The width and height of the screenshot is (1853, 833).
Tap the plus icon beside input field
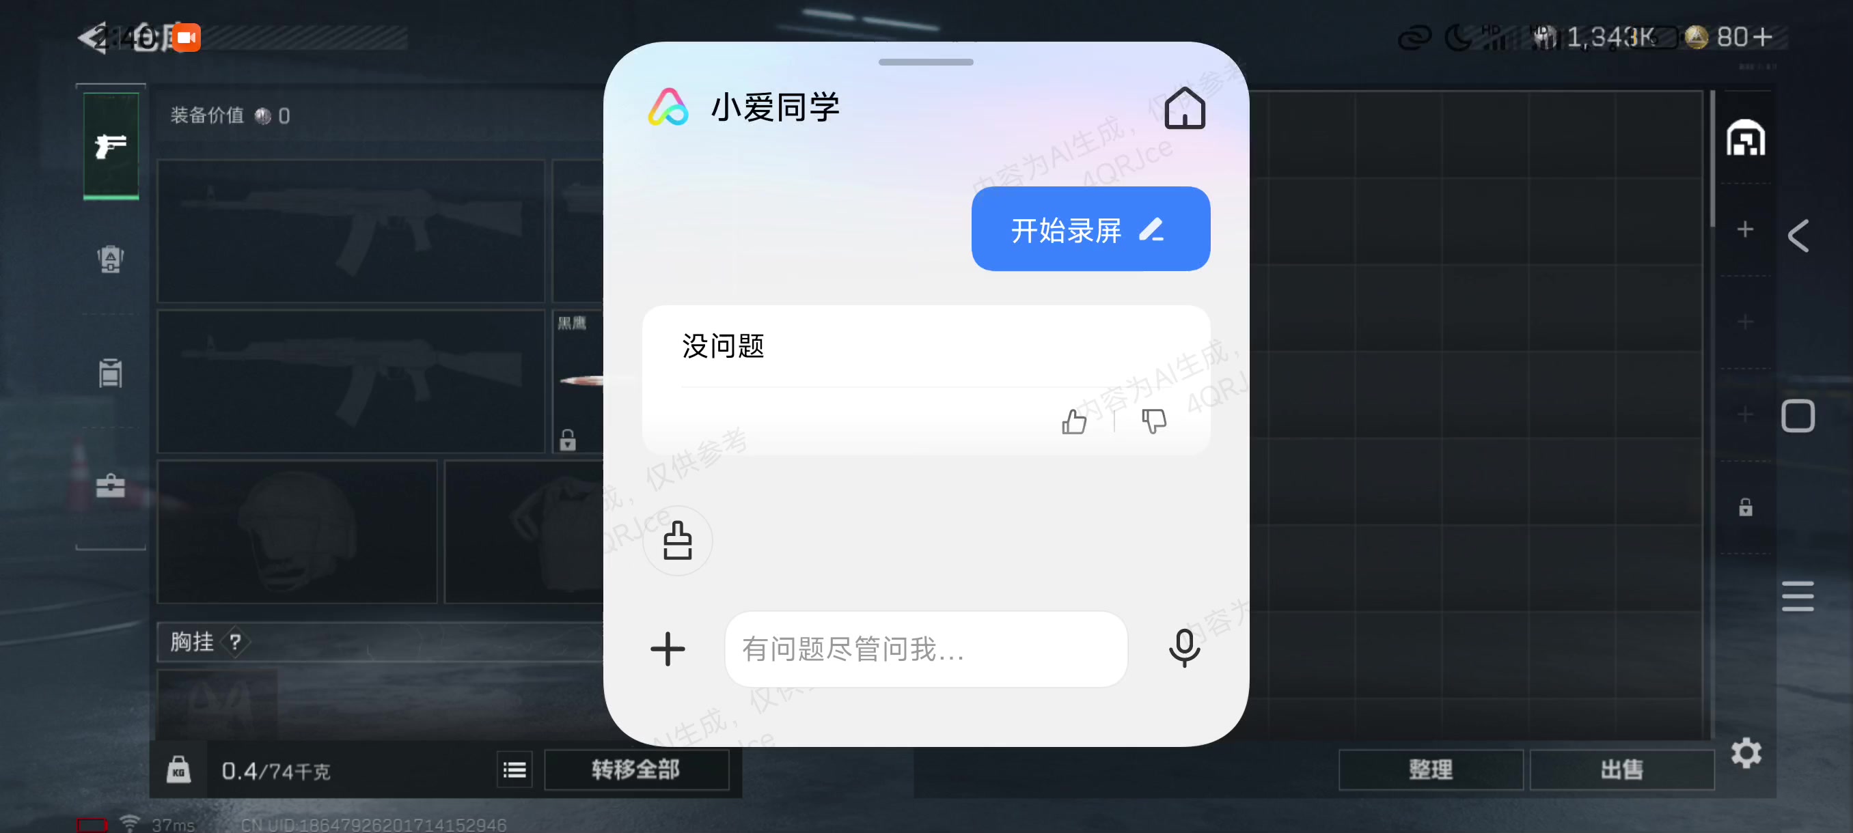[x=668, y=649]
